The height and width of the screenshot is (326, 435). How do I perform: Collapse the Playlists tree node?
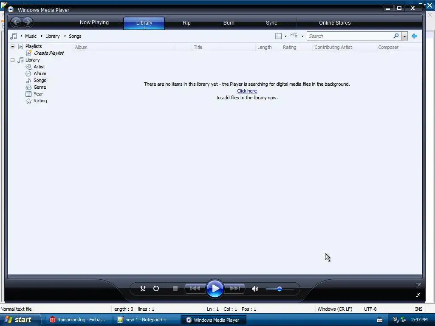pyautogui.click(x=12, y=46)
